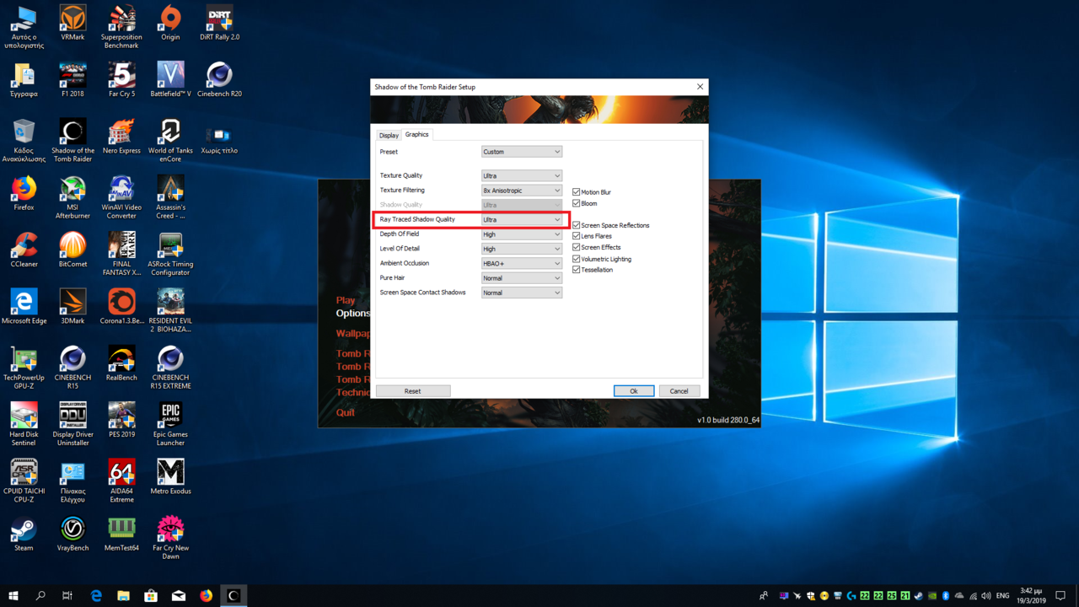Switch to the Display tab

click(389, 135)
